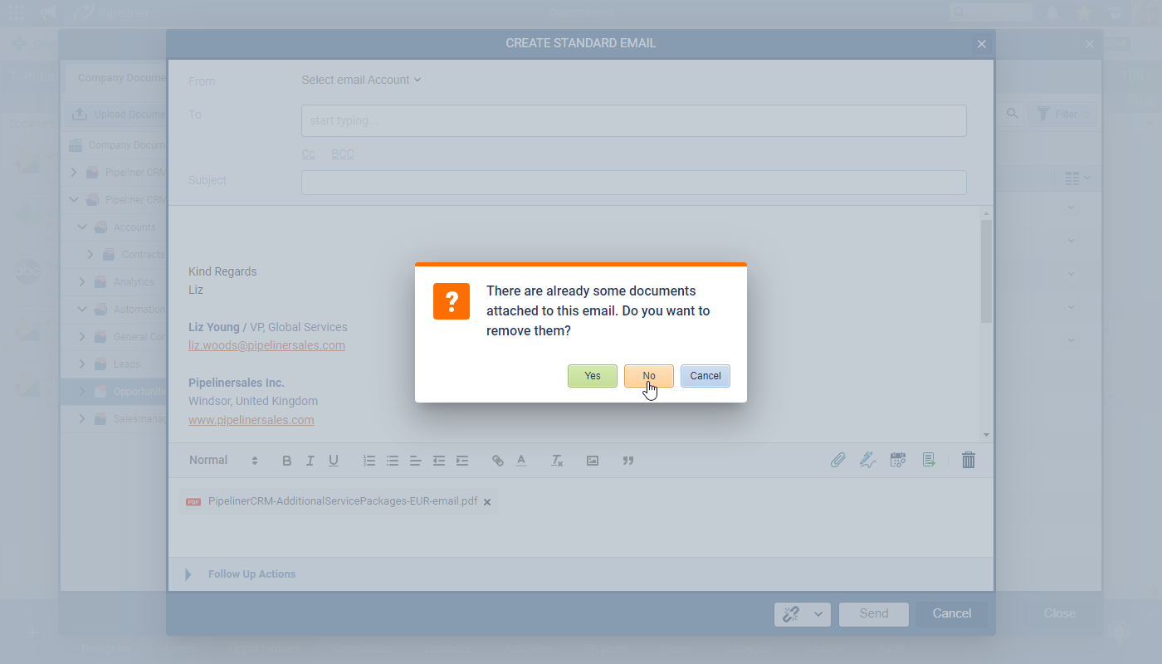
Task: Cancel the attachment removal prompt
Action: (705, 376)
